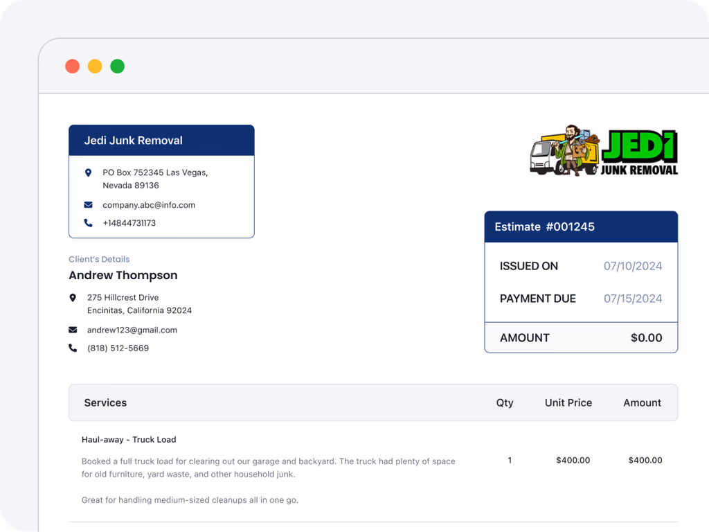Click the company location pin icon

point(88,172)
